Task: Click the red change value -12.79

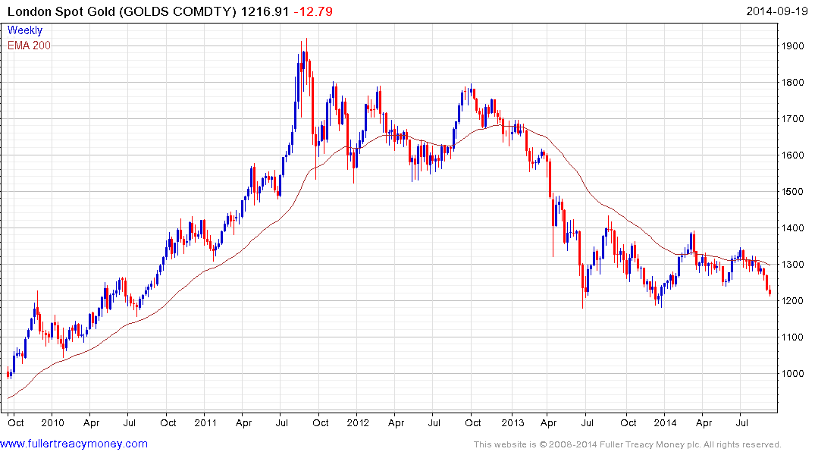Action: coord(313,11)
